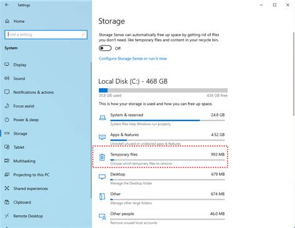The image size is (295, 228).
Task: Open the Other storage category
Action: click(162, 198)
